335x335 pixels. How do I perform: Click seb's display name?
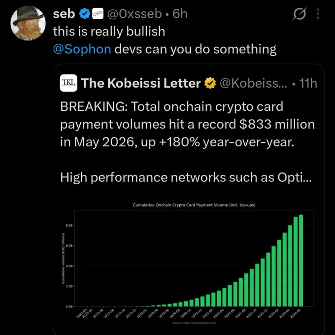click(64, 14)
